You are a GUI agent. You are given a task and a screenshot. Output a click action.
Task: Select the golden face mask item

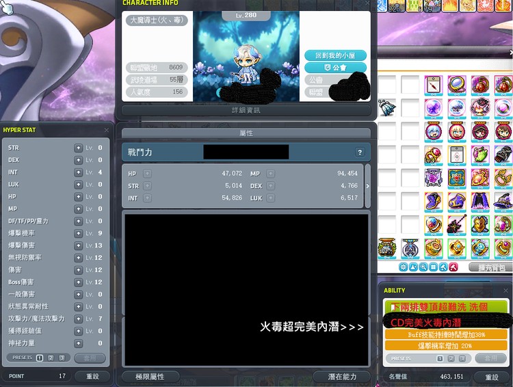click(x=480, y=224)
